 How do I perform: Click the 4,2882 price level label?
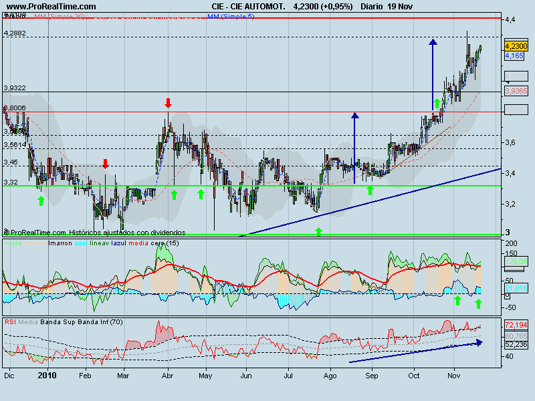(15, 33)
